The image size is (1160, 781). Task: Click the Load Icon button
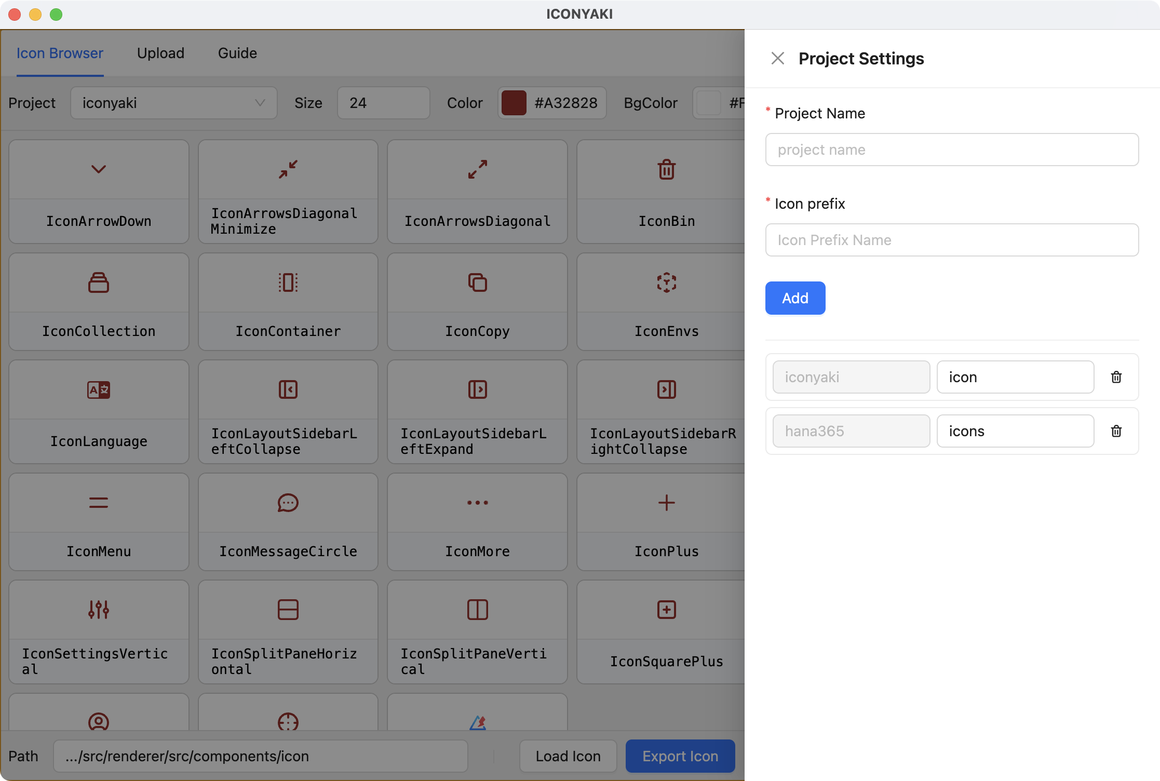[x=568, y=756]
